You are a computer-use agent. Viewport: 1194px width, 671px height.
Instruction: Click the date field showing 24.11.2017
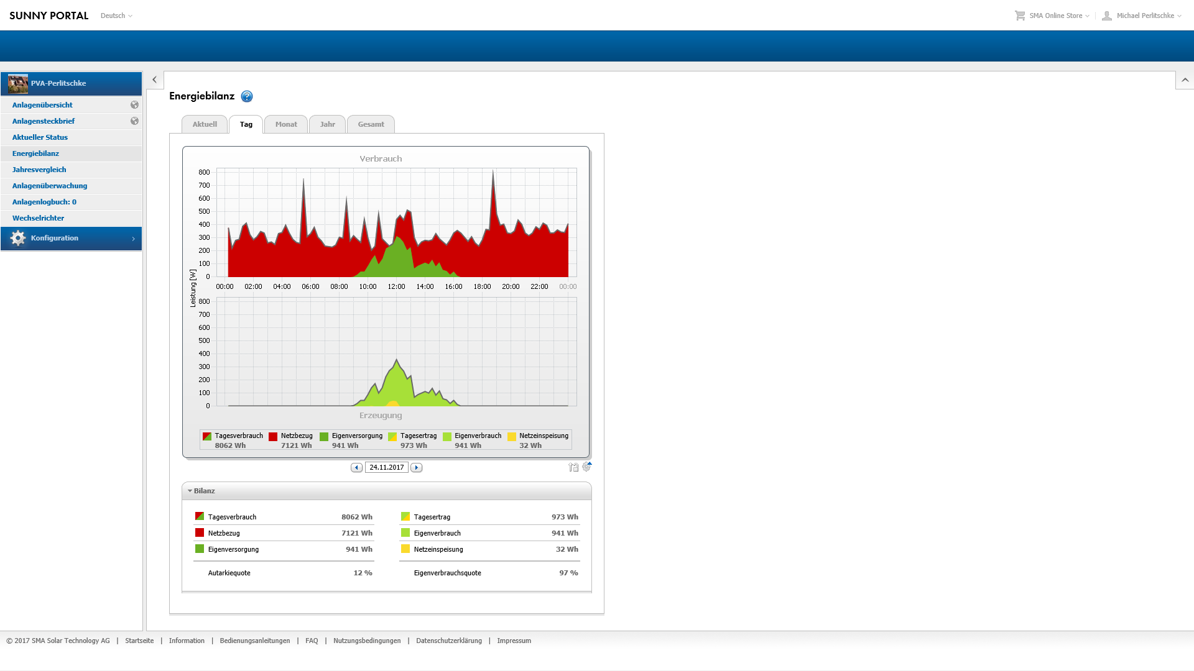point(386,467)
